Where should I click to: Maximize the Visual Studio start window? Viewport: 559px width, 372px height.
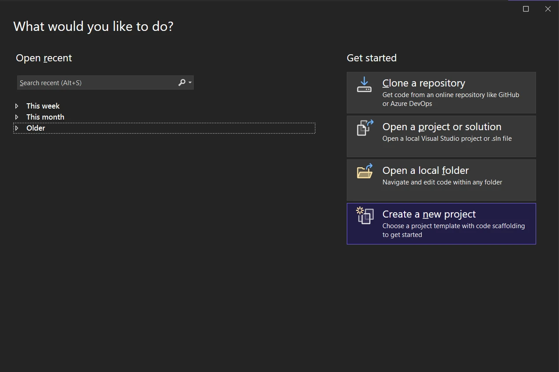(x=526, y=9)
